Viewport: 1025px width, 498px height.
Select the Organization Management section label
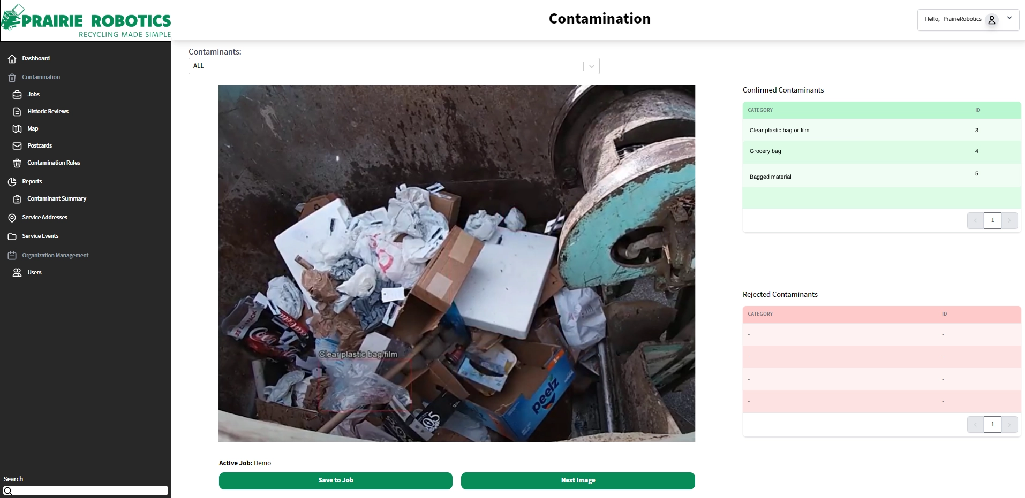[x=55, y=255]
